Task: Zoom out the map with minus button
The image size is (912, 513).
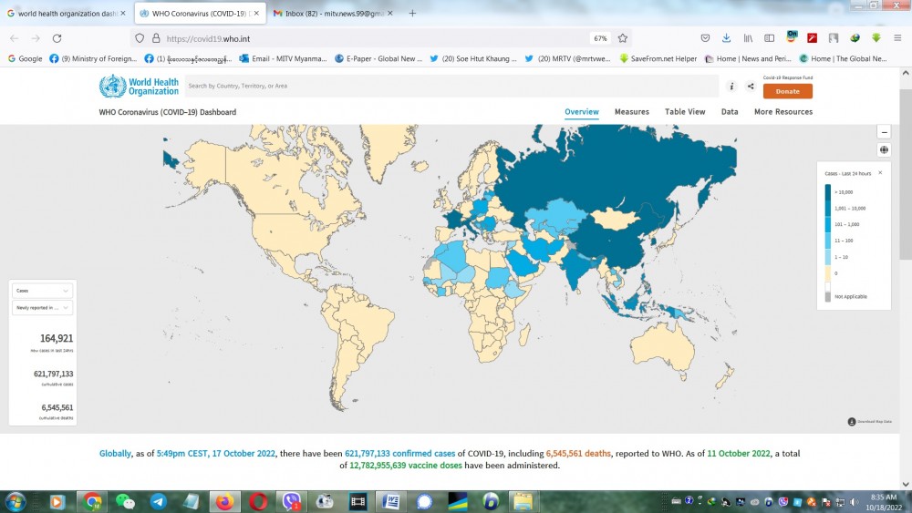Action: (884, 133)
